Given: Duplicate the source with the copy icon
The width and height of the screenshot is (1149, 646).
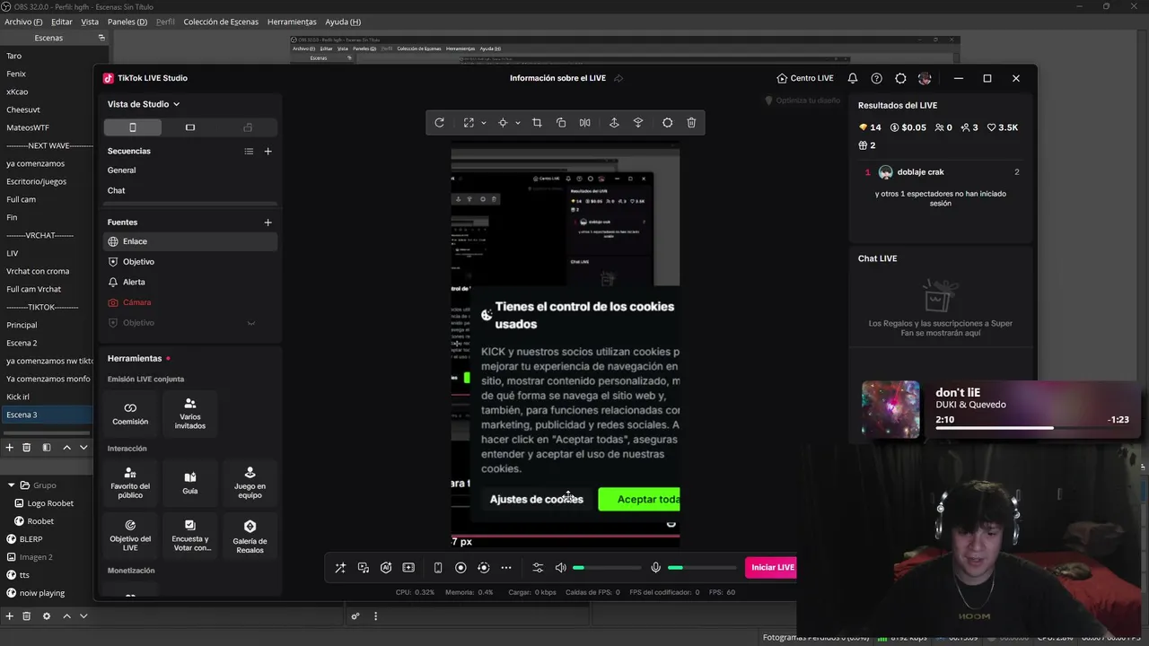Looking at the screenshot, I should tap(561, 123).
